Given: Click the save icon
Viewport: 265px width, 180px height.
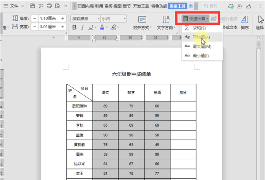Looking at the screenshot, I should [x=33, y=6].
